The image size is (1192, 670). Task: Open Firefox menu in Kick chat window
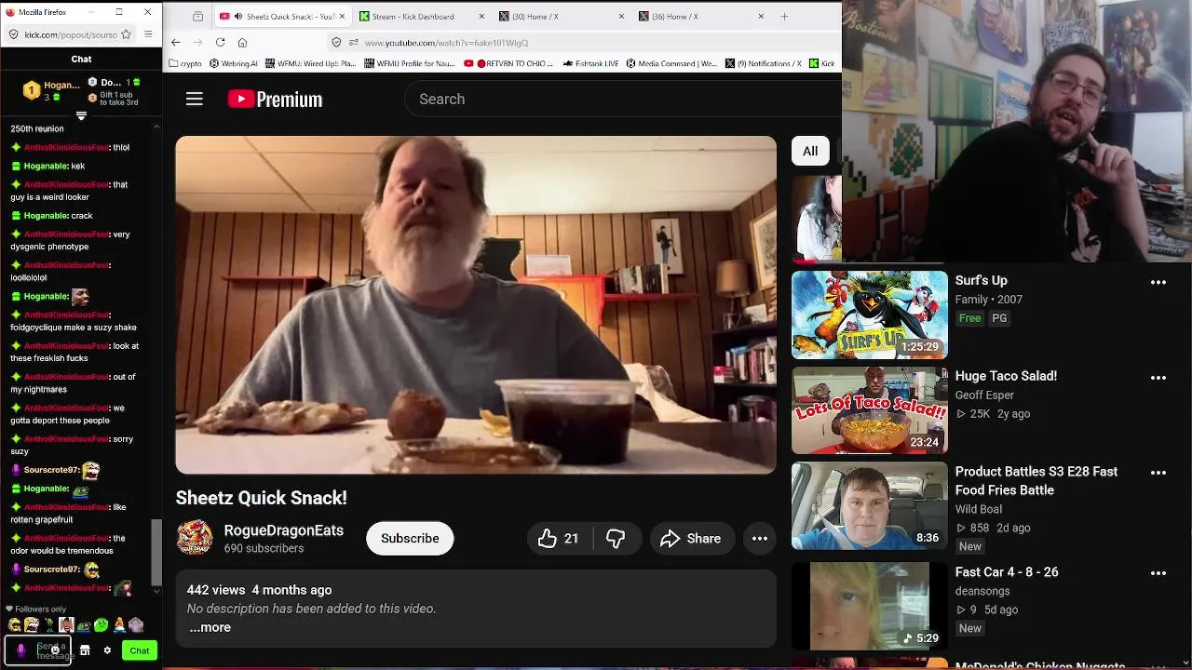click(148, 34)
